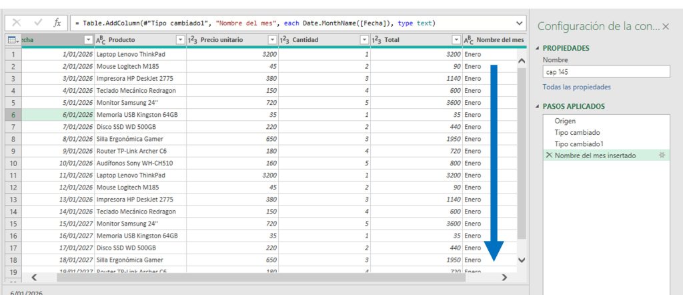Delete step Nombre del mes insertado via X

(549, 155)
